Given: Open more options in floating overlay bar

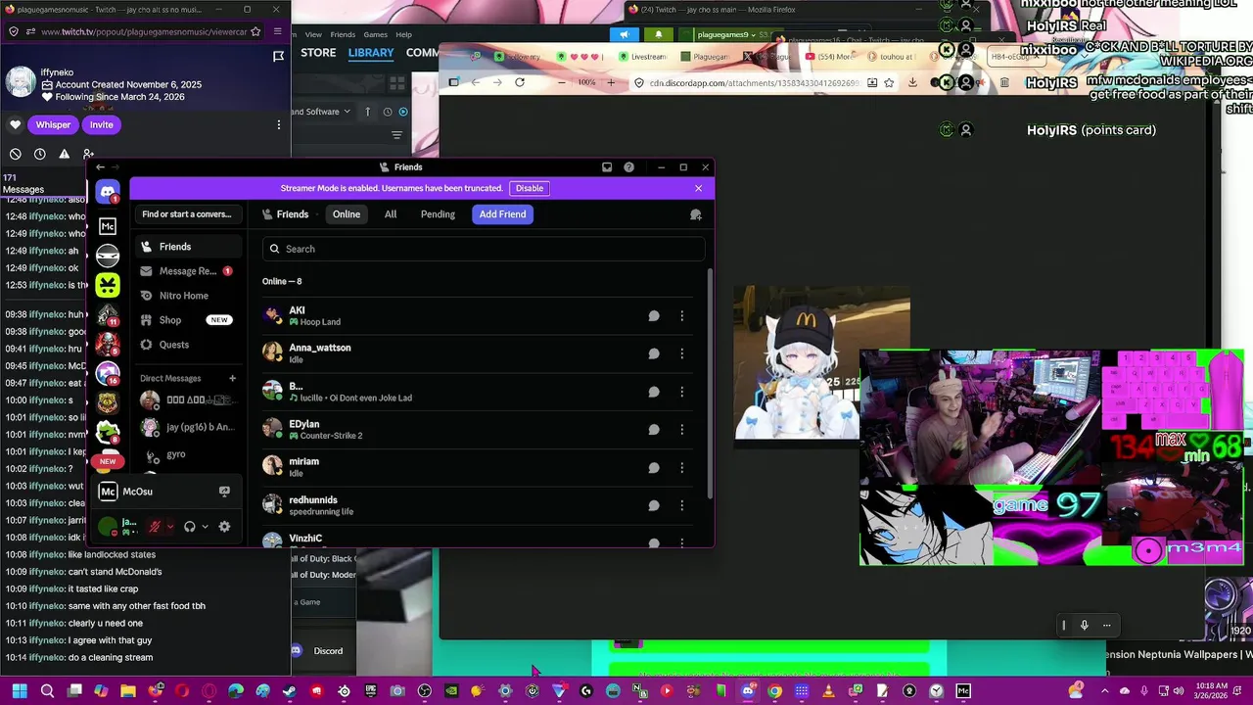Looking at the screenshot, I should coord(1107,626).
